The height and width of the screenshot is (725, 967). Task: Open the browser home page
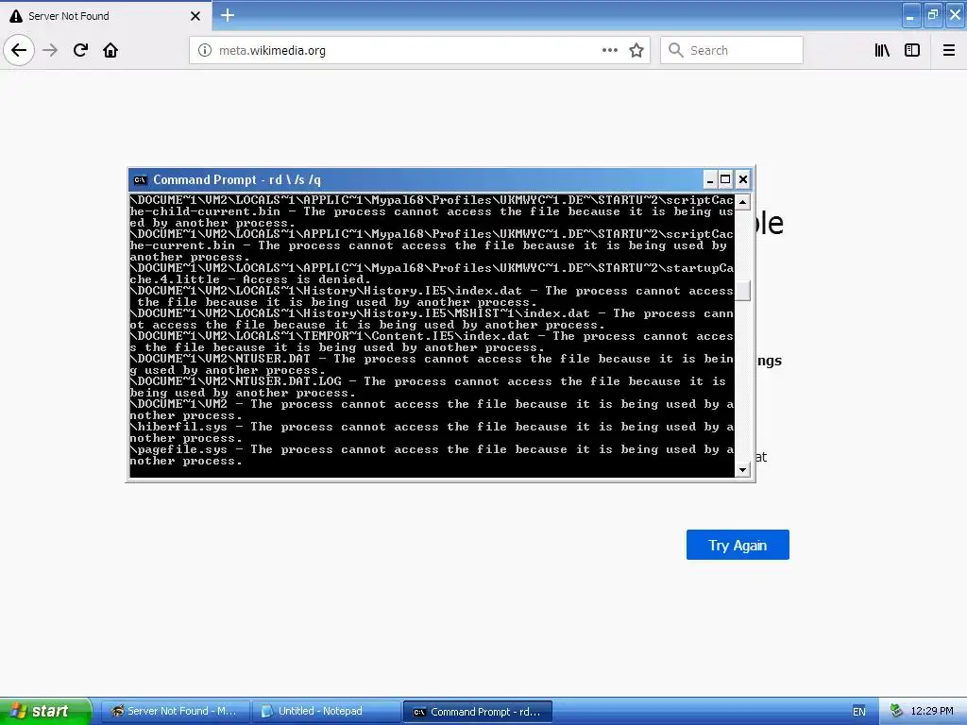[x=110, y=50]
